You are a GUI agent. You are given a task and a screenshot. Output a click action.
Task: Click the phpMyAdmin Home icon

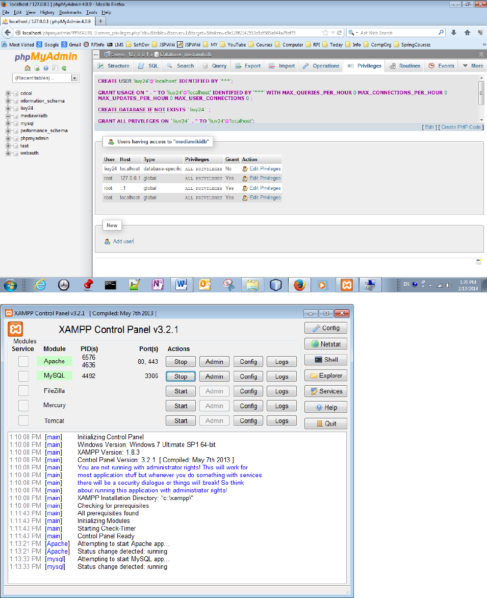click(28, 68)
